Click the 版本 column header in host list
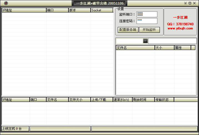Viewport: 199px width, 135px height. (80, 10)
